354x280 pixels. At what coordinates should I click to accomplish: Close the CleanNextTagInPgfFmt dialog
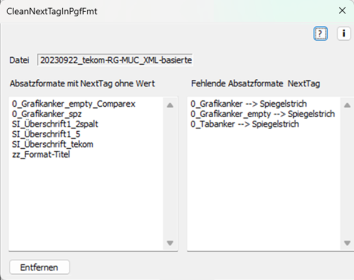342,10
